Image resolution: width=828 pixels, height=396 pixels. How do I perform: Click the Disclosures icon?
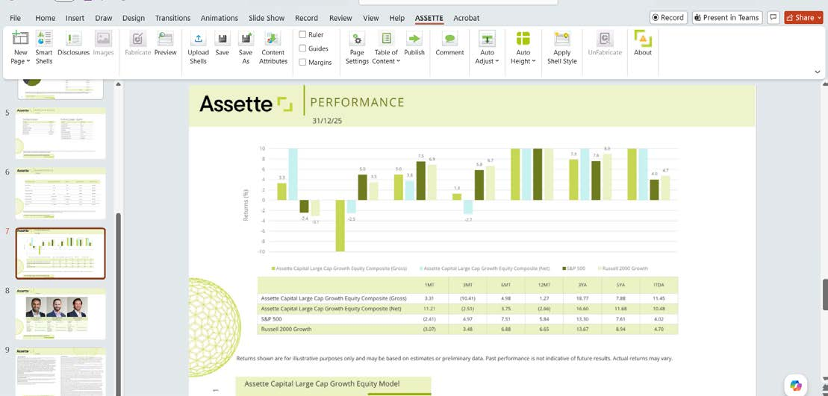tap(73, 39)
